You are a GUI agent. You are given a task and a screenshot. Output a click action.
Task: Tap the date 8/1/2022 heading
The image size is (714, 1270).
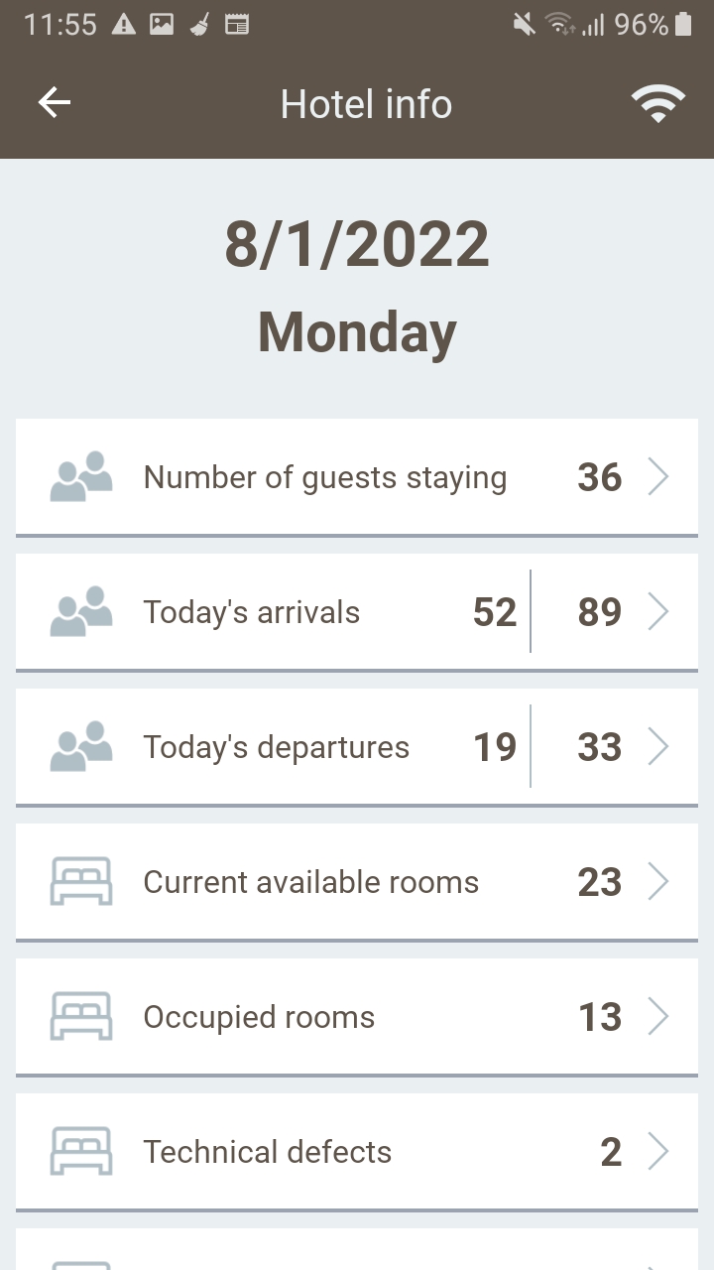[357, 245]
